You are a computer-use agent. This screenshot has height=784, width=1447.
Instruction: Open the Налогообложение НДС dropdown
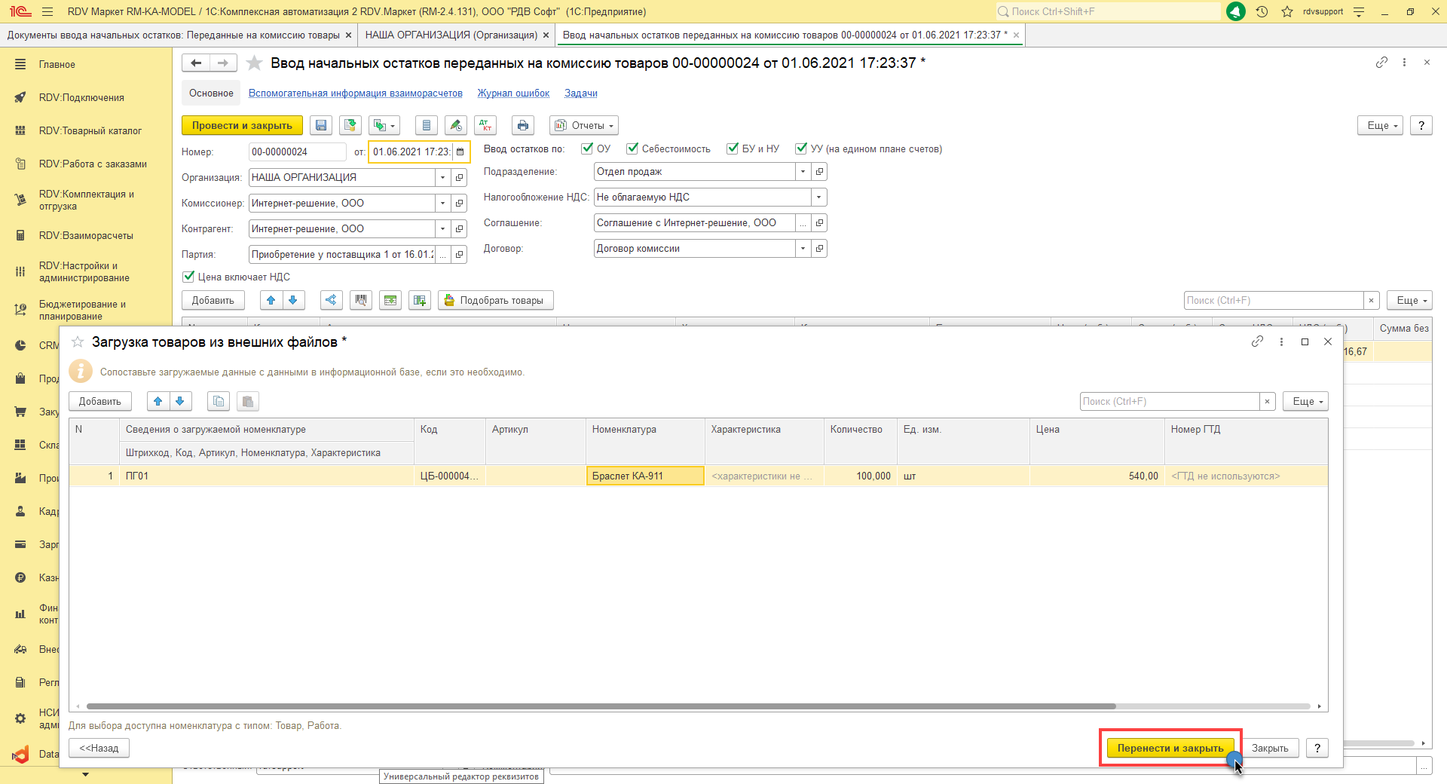(x=818, y=198)
